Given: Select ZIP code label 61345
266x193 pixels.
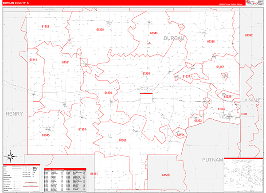Looking at the screenshot, I should 46,135.
